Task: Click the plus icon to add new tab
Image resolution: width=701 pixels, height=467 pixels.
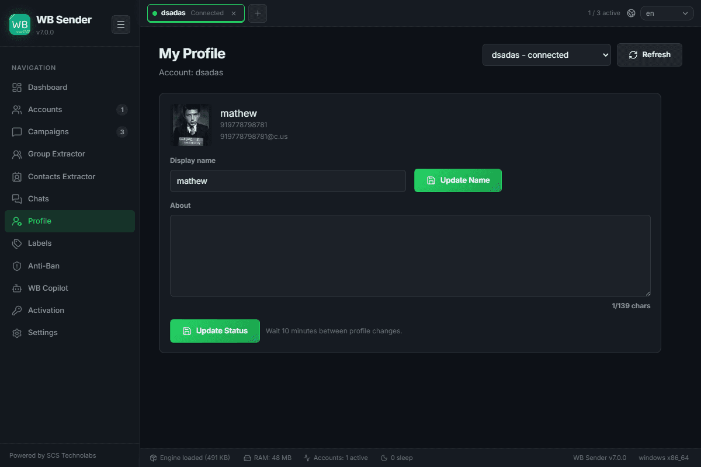Action: [x=258, y=13]
